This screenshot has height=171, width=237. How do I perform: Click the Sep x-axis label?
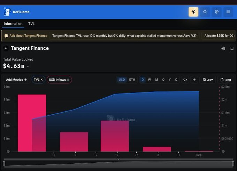(199, 155)
